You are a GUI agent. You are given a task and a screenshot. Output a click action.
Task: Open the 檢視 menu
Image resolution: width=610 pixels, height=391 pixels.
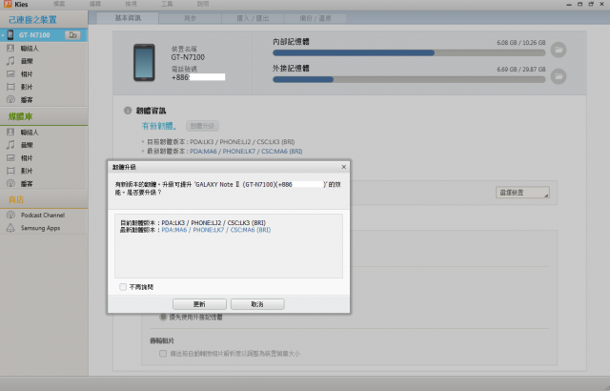[x=132, y=4]
